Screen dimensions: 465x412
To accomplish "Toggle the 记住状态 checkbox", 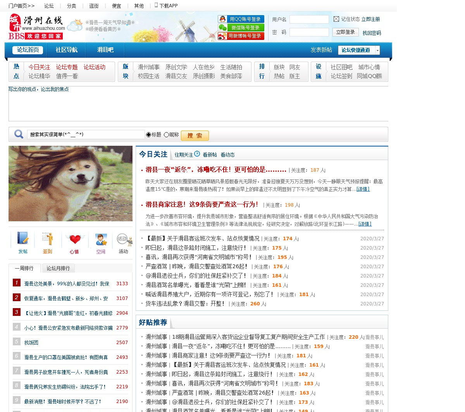I will coord(336,19).
